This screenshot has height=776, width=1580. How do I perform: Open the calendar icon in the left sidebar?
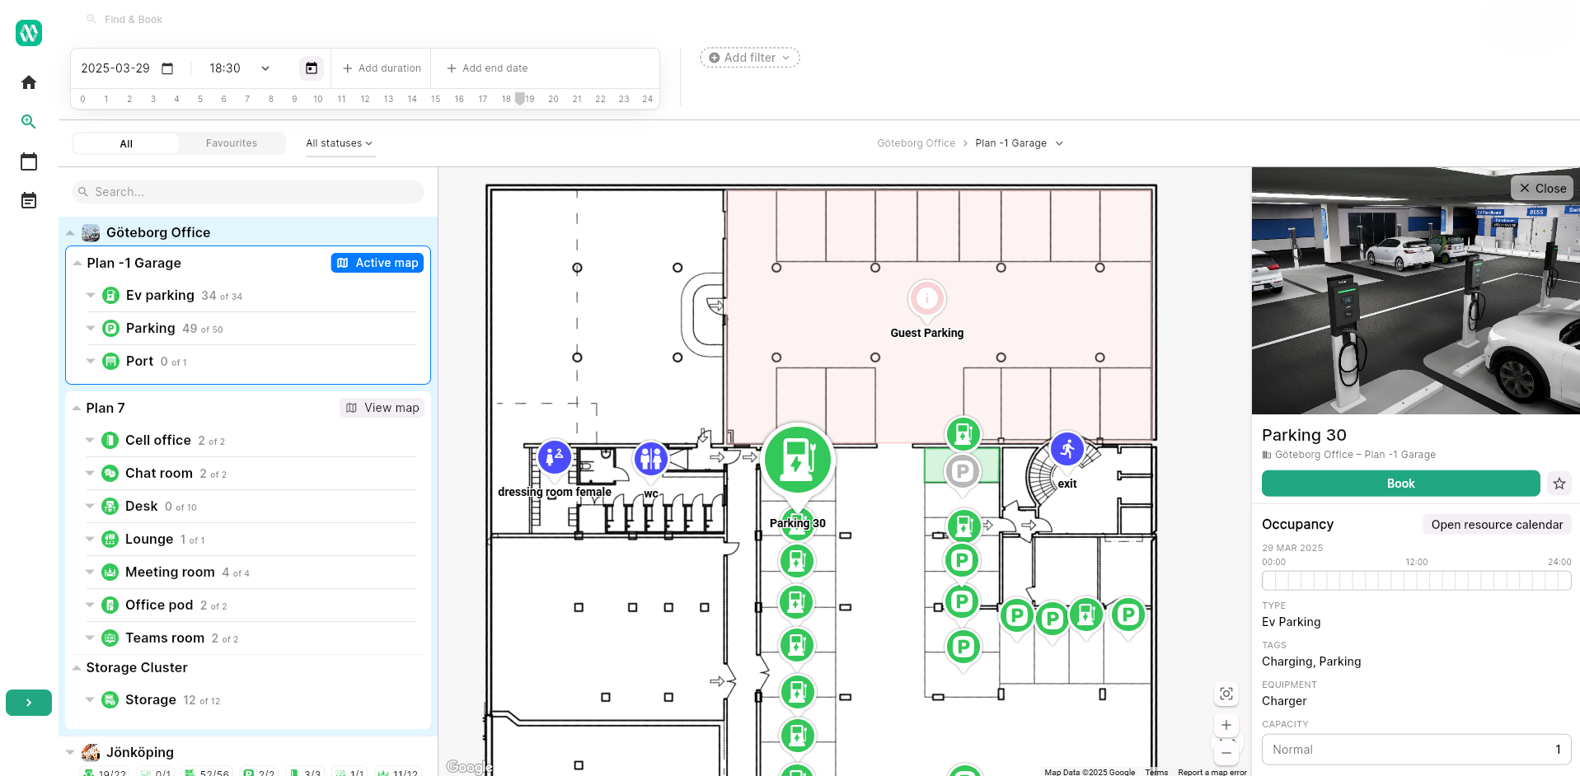28,161
